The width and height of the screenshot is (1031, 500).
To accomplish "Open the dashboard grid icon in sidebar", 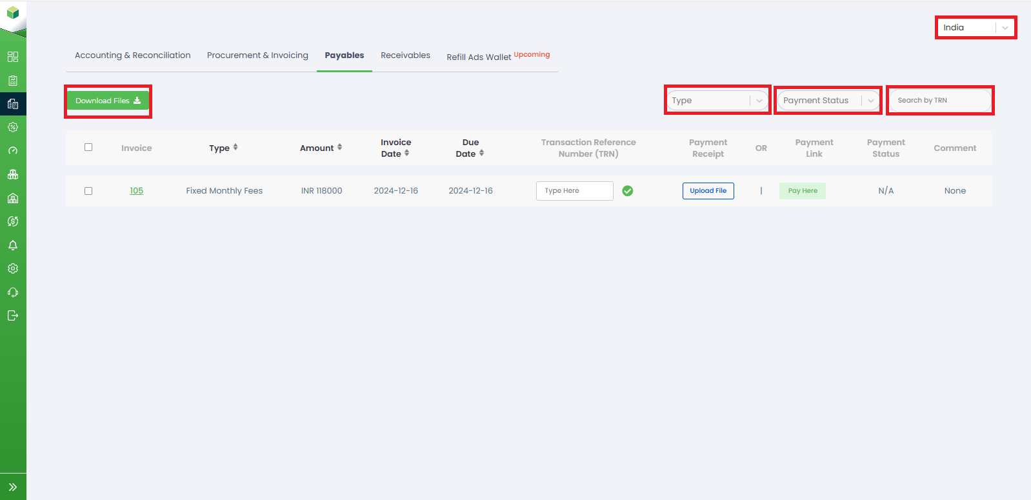I will [x=13, y=57].
